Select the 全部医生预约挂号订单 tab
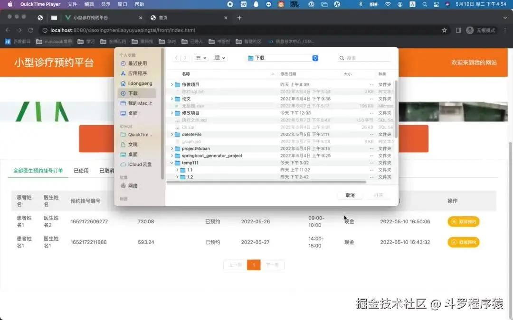This screenshot has height=320, width=513. click(38, 171)
